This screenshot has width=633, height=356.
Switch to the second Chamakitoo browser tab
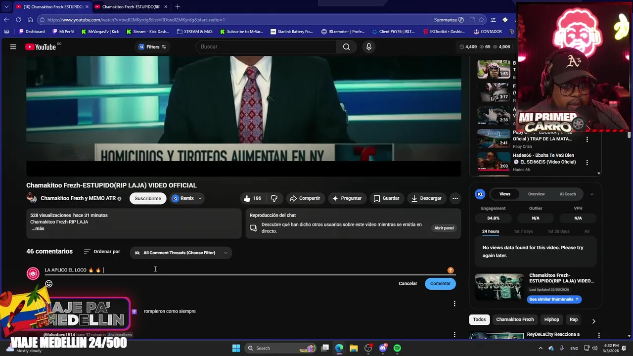131,7
